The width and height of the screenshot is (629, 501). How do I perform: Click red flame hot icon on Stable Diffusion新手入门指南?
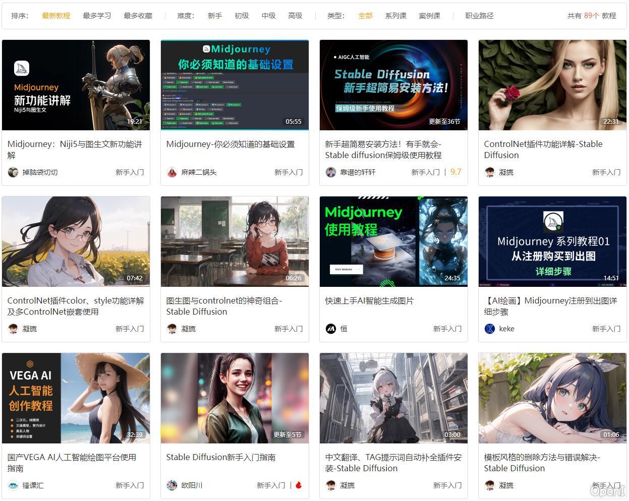pos(299,485)
